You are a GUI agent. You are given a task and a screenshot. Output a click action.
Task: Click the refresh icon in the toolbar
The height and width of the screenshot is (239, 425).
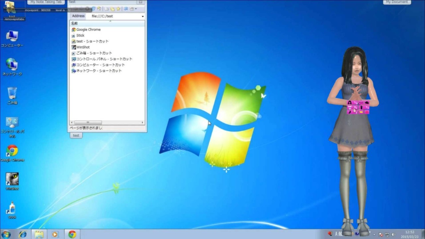tap(93, 9)
